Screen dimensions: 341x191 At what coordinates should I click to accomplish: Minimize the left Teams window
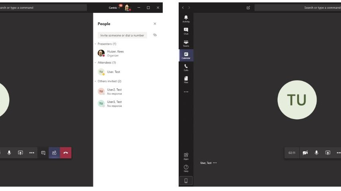[139, 8]
